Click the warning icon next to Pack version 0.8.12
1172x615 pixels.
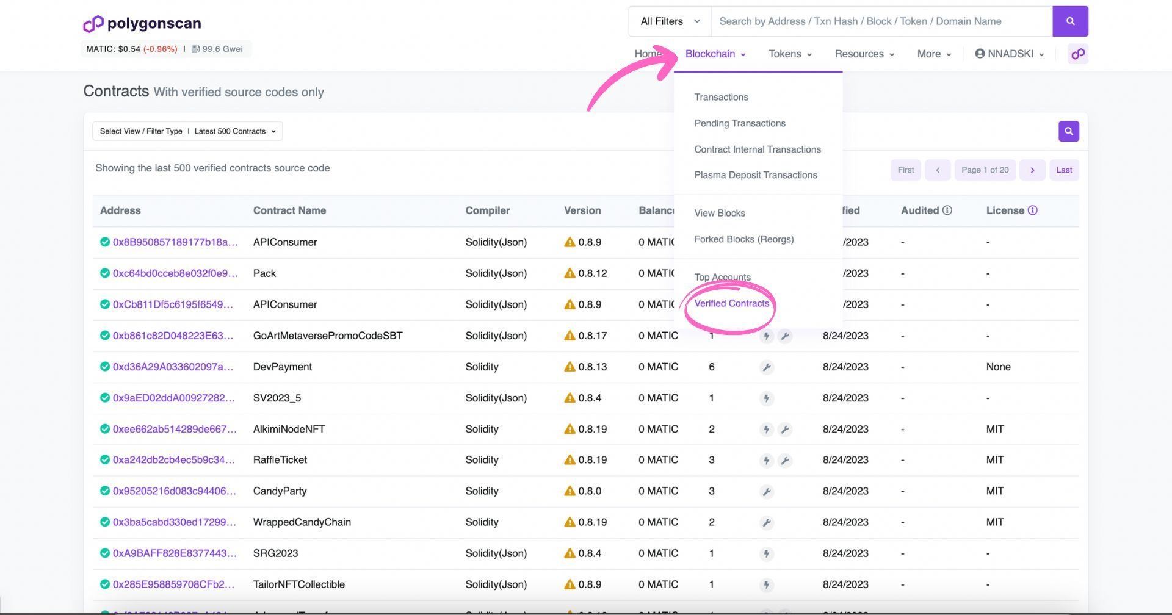click(570, 273)
